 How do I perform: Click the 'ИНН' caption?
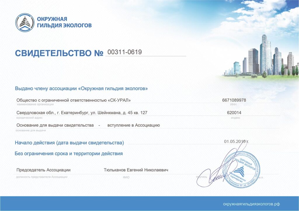point(233,104)
